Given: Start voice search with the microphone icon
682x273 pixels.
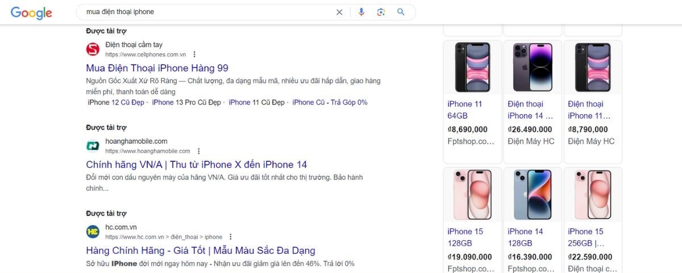Looking at the screenshot, I should 361,12.
